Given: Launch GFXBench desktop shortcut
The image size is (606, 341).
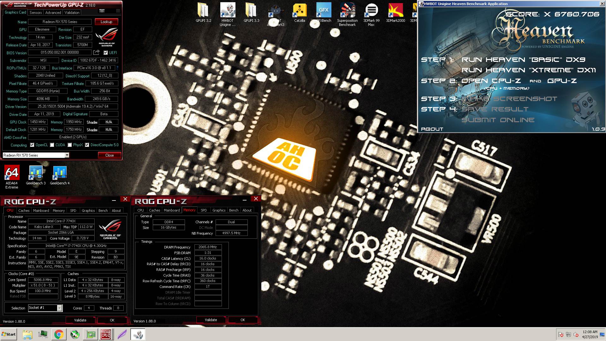Looking at the screenshot, I should (x=324, y=13).
